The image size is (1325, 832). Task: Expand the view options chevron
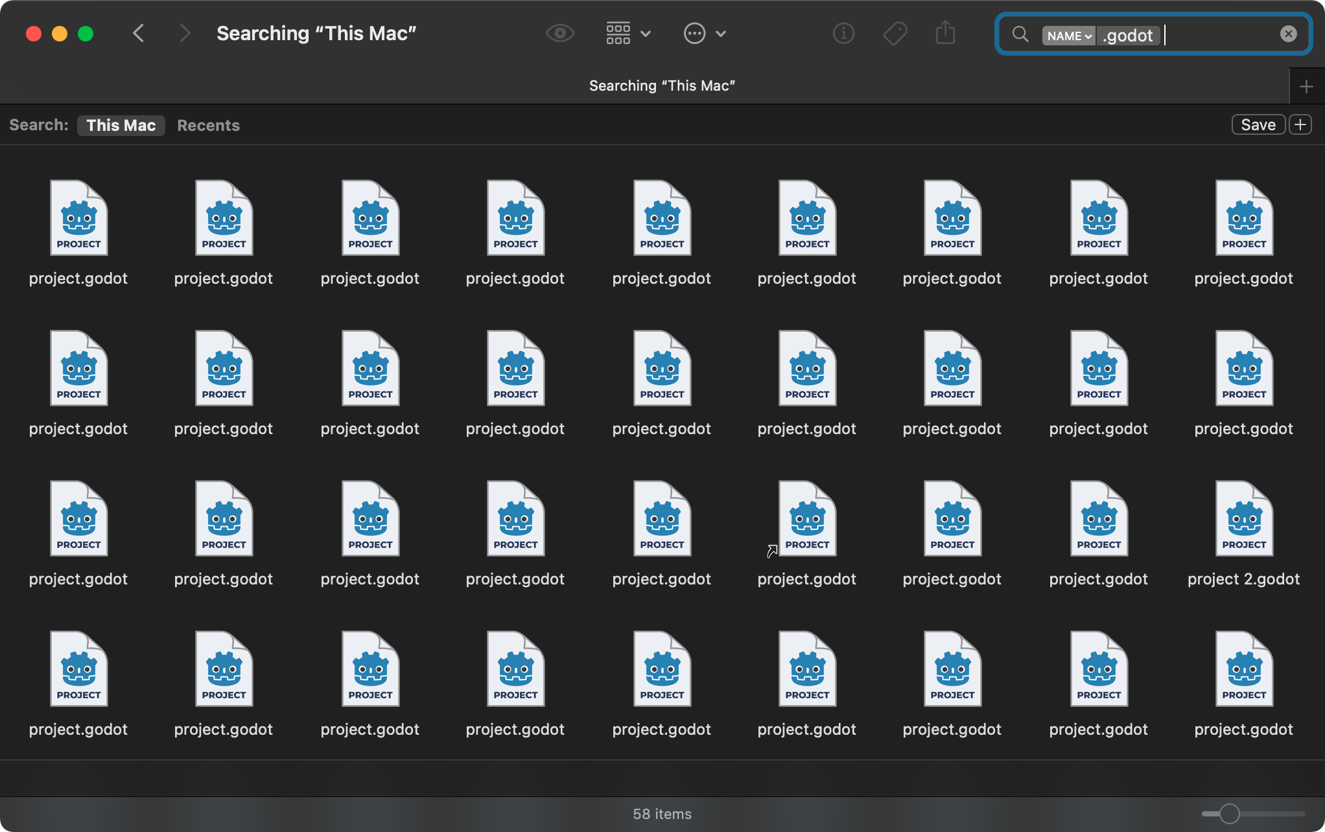646,34
